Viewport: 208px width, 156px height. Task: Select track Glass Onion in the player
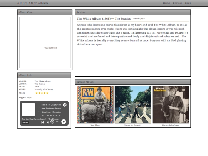point(51,112)
